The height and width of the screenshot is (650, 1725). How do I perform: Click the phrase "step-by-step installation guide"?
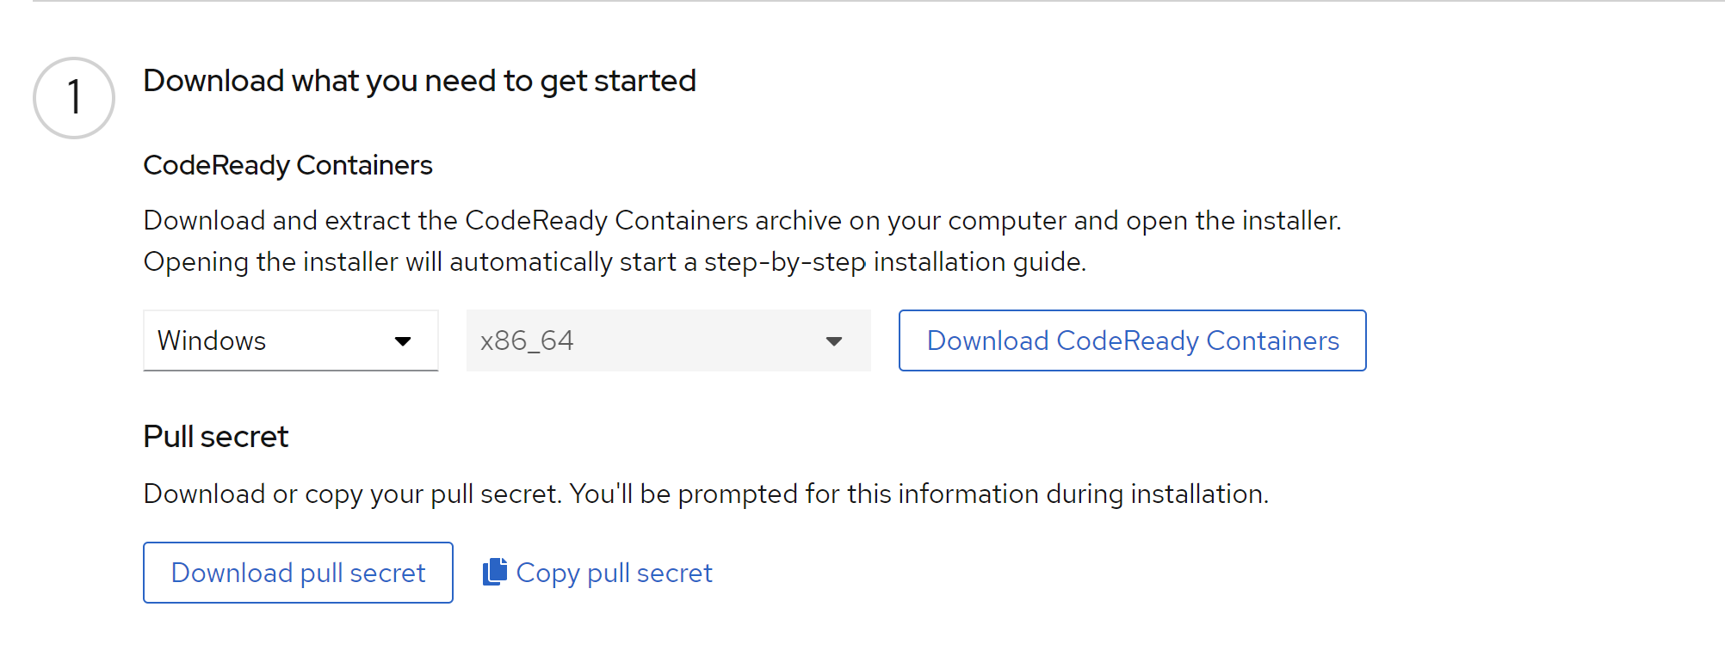pos(893,262)
